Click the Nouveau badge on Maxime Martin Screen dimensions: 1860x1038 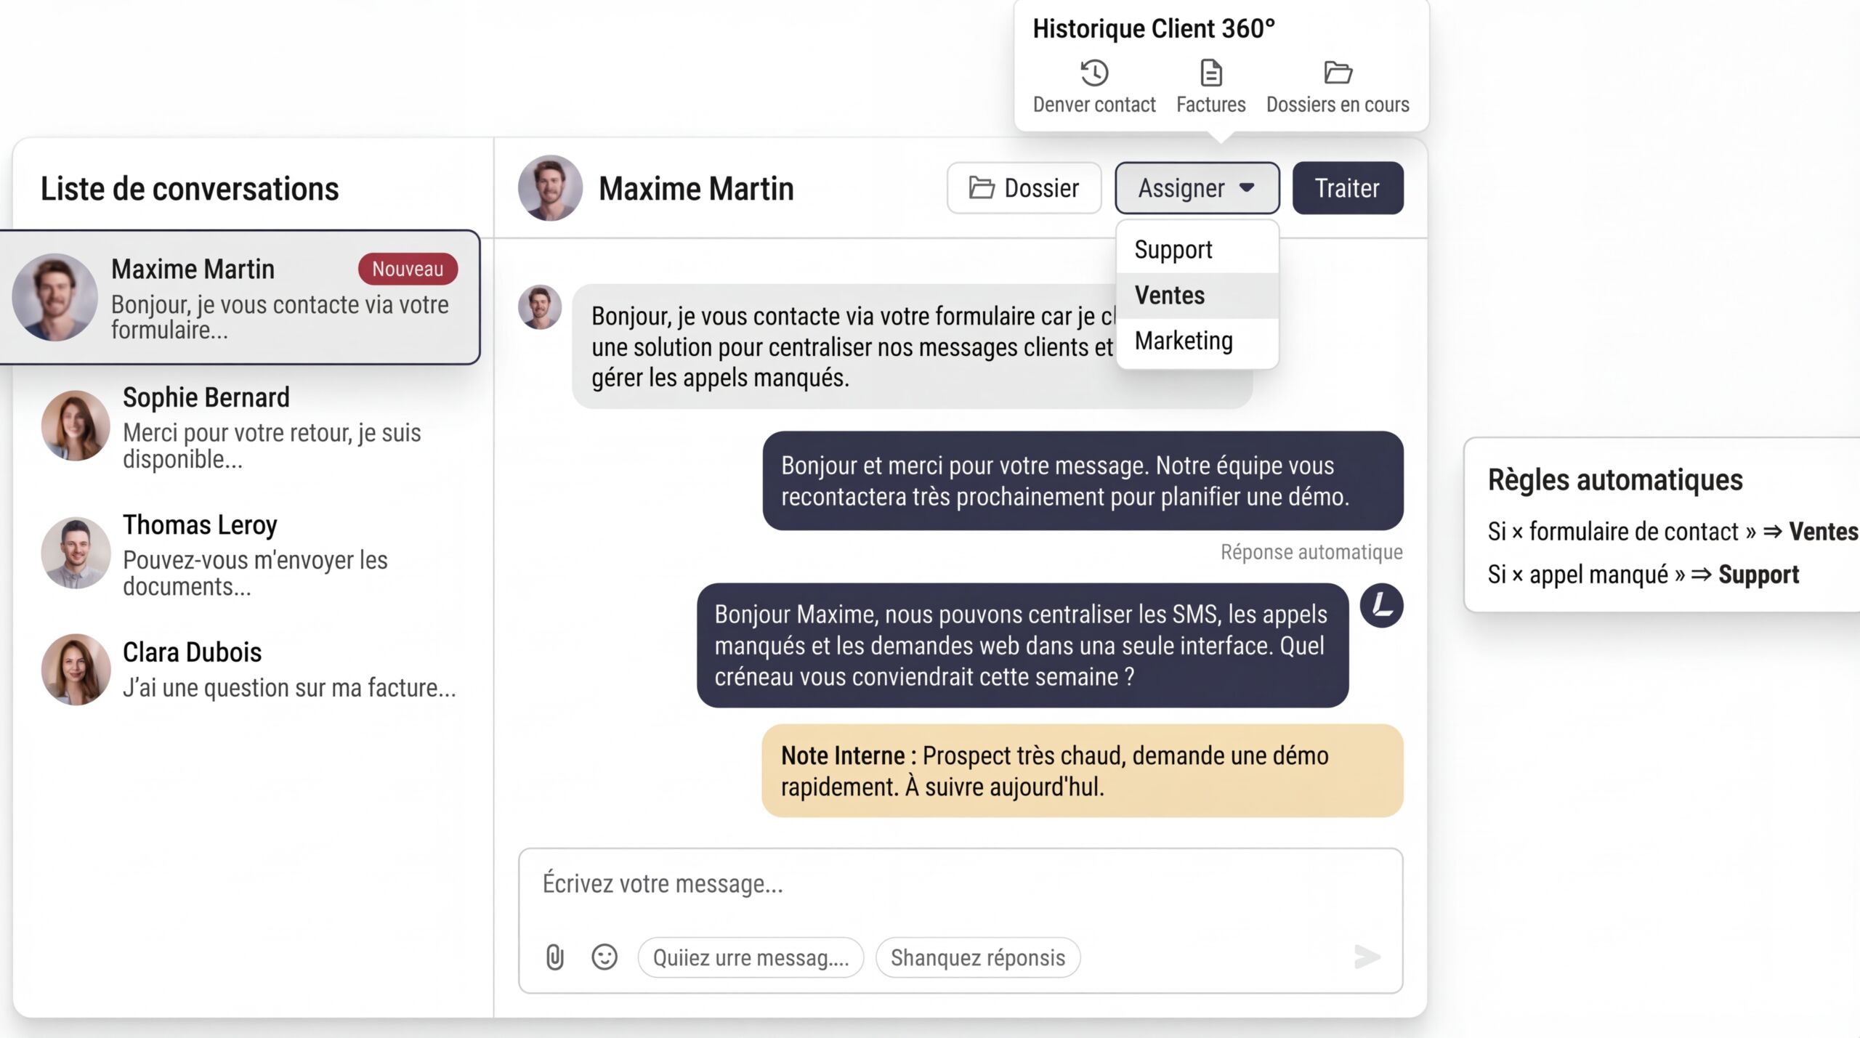point(408,269)
